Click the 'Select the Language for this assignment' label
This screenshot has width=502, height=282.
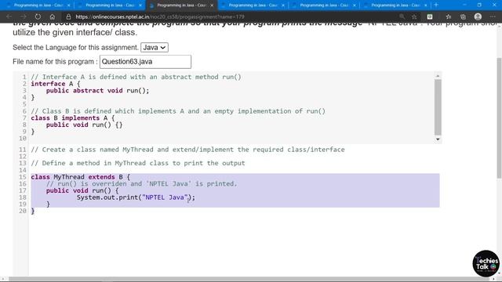point(75,47)
